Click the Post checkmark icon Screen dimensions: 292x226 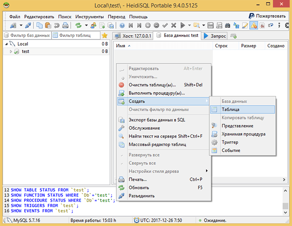[165, 25]
